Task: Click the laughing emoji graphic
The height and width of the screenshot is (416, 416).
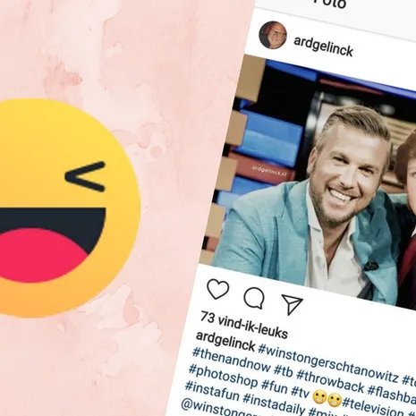Action: click(61, 208)
